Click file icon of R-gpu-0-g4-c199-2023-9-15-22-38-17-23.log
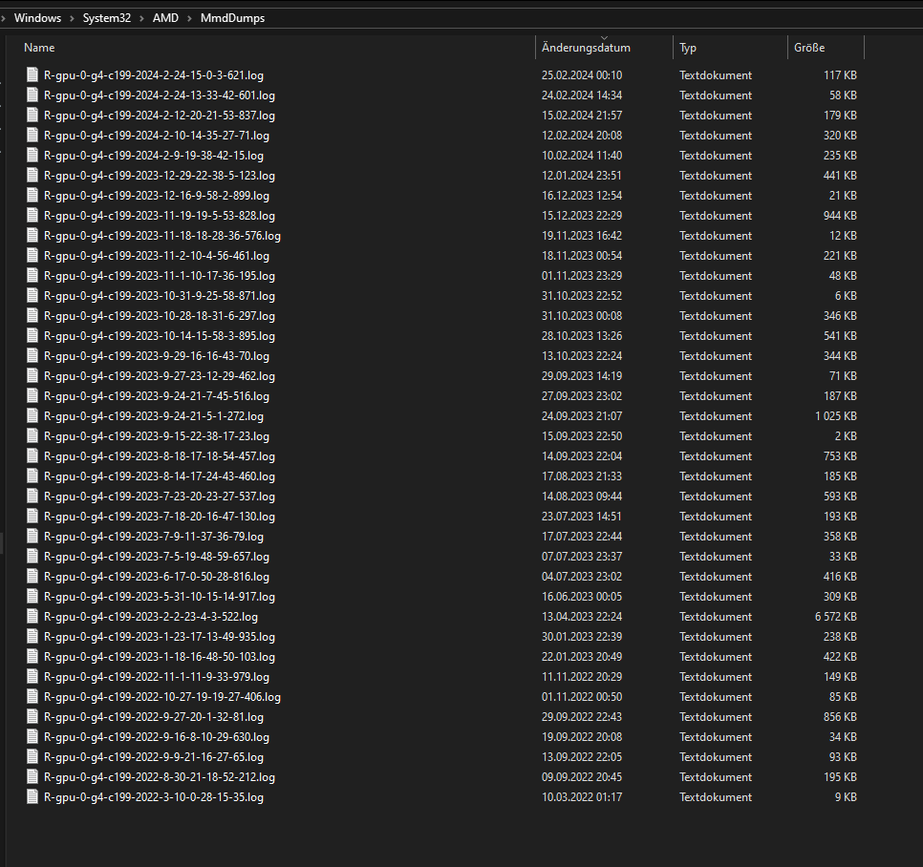923x867 pixels. tap(32, 435)
